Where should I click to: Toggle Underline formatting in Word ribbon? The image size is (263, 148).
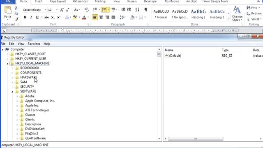(37, 17)
